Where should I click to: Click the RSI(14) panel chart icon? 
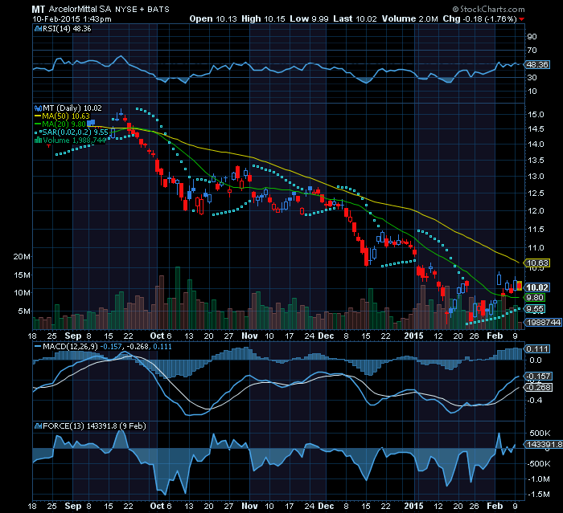pyautogui.click(x=38, y=29)
